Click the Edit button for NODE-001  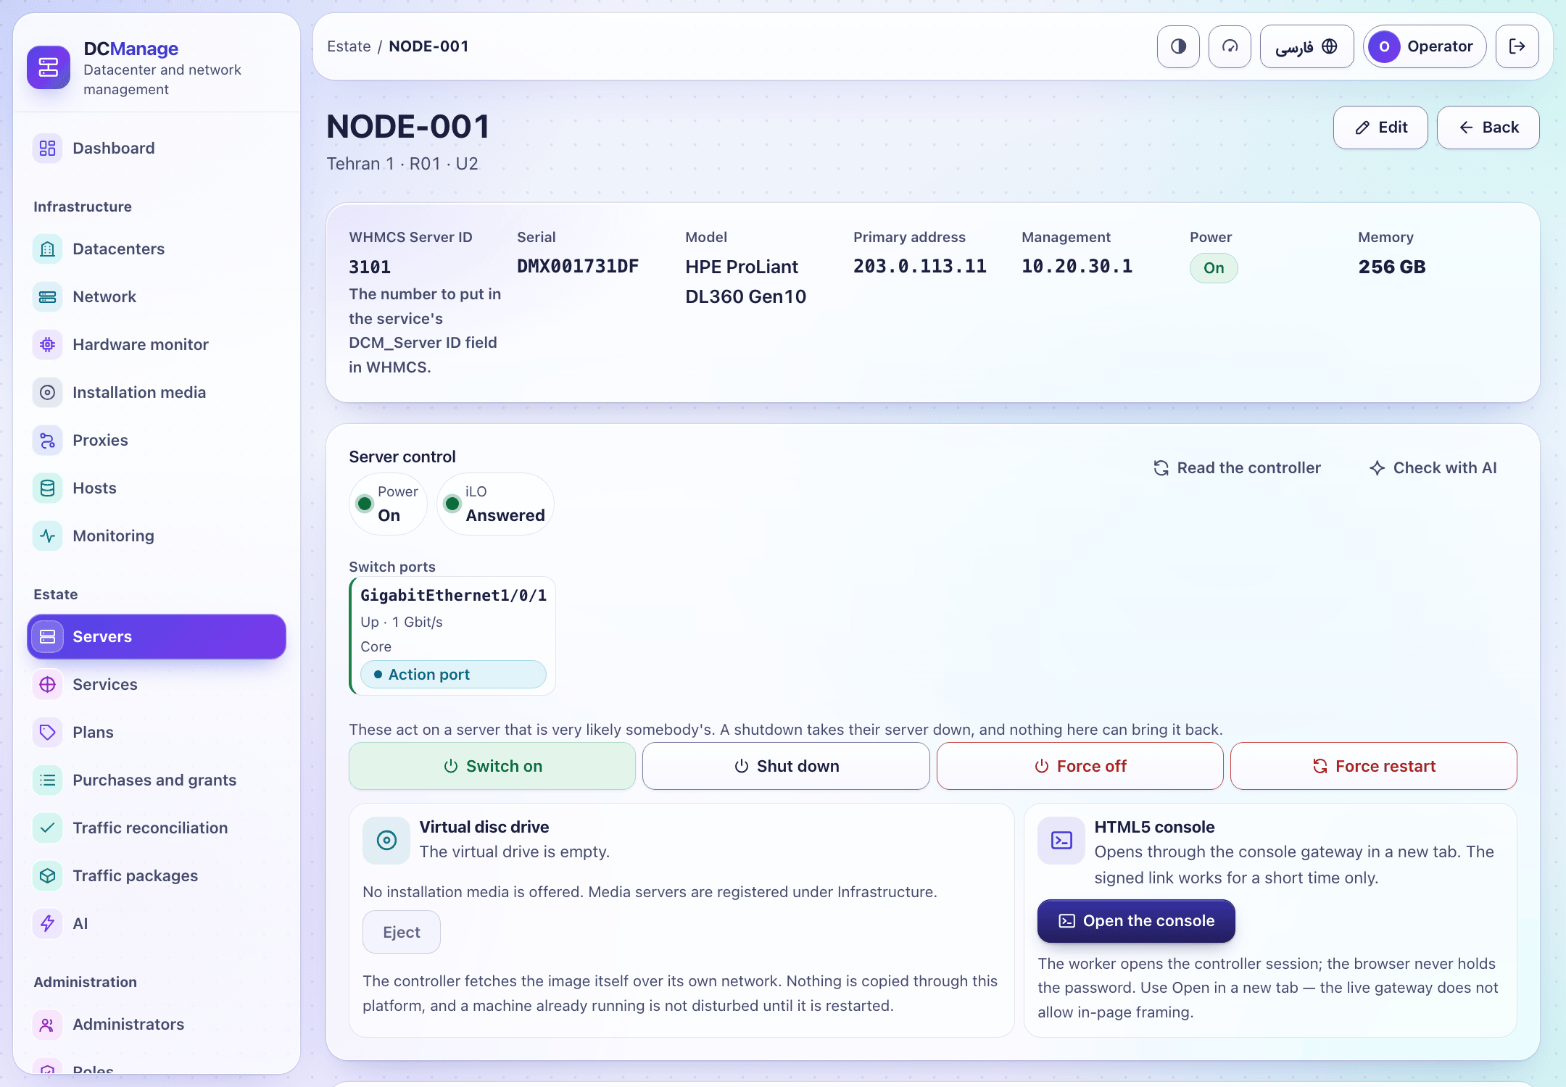[1380, 128]
